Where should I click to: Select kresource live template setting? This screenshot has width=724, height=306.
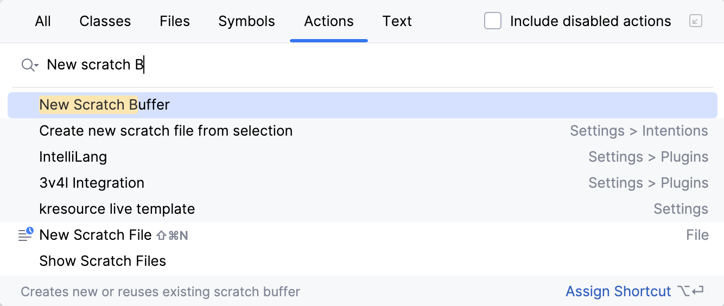(x=117, y=209)
